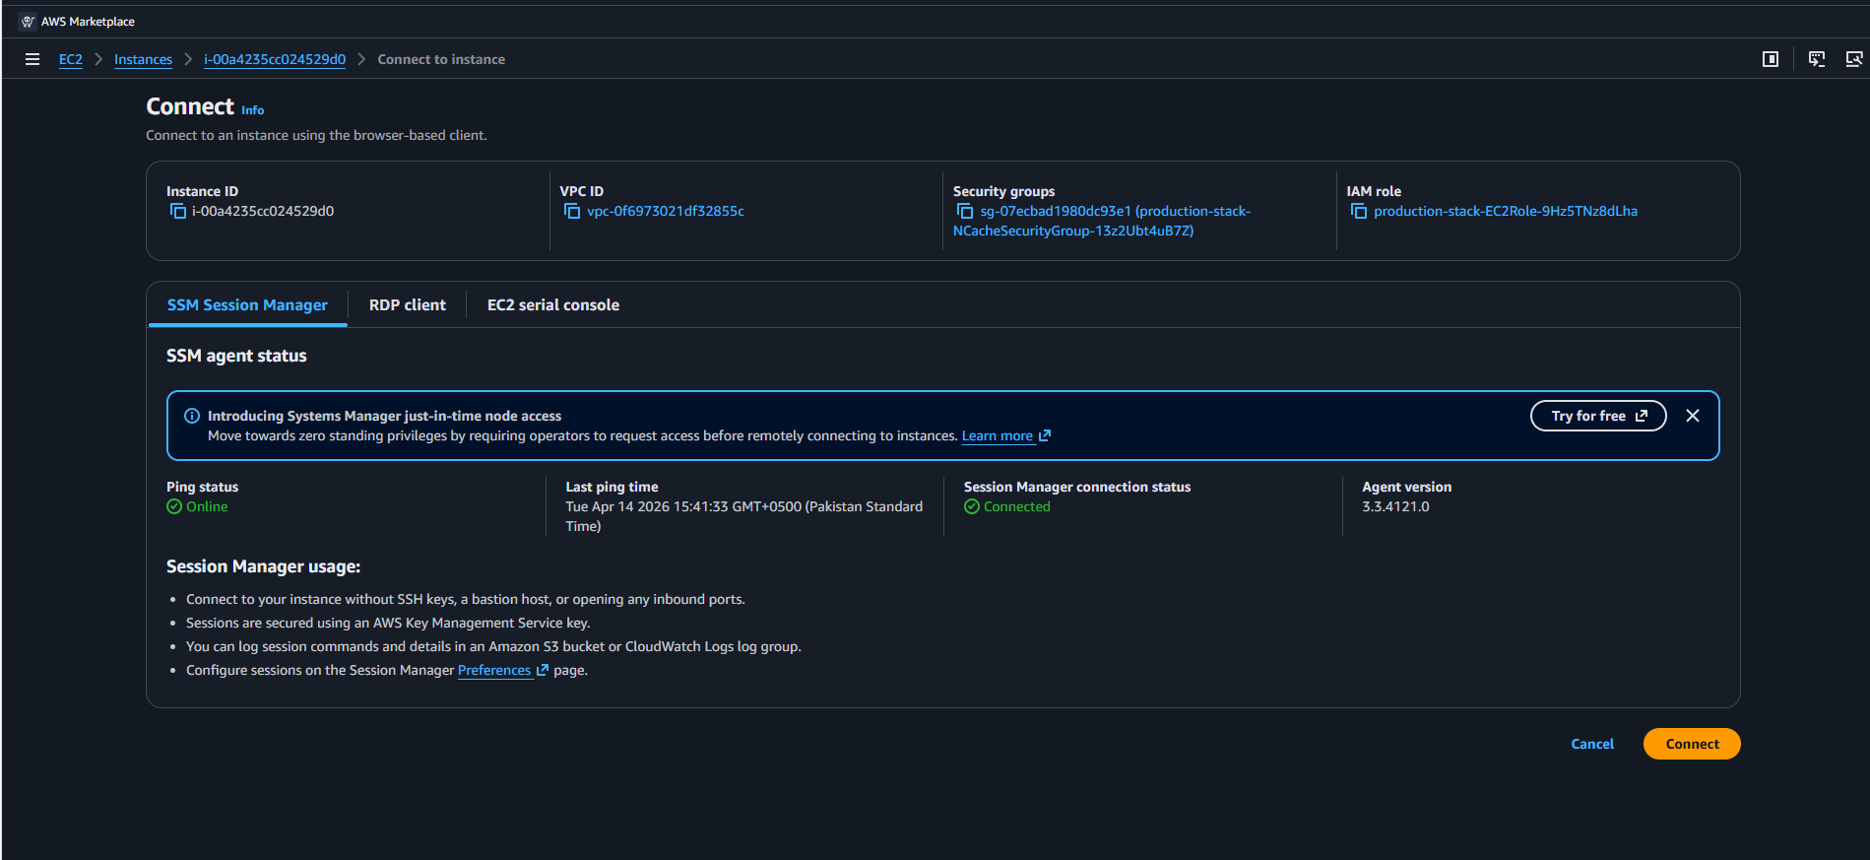
Task: Switch to the SSM Session Manager tab
Action: pyautogui.click(x=247, y=305)
